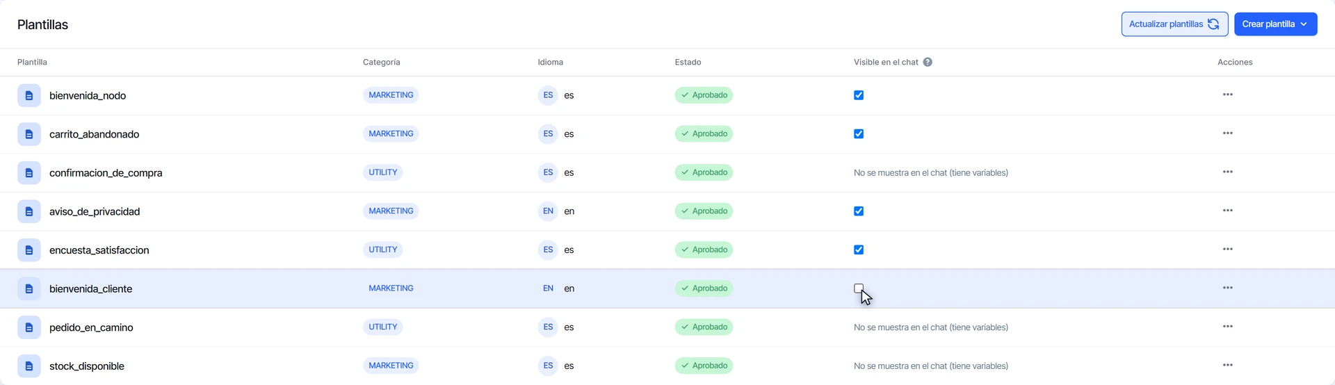Click the document icon for bienvenida_nodo

(29, 95)
